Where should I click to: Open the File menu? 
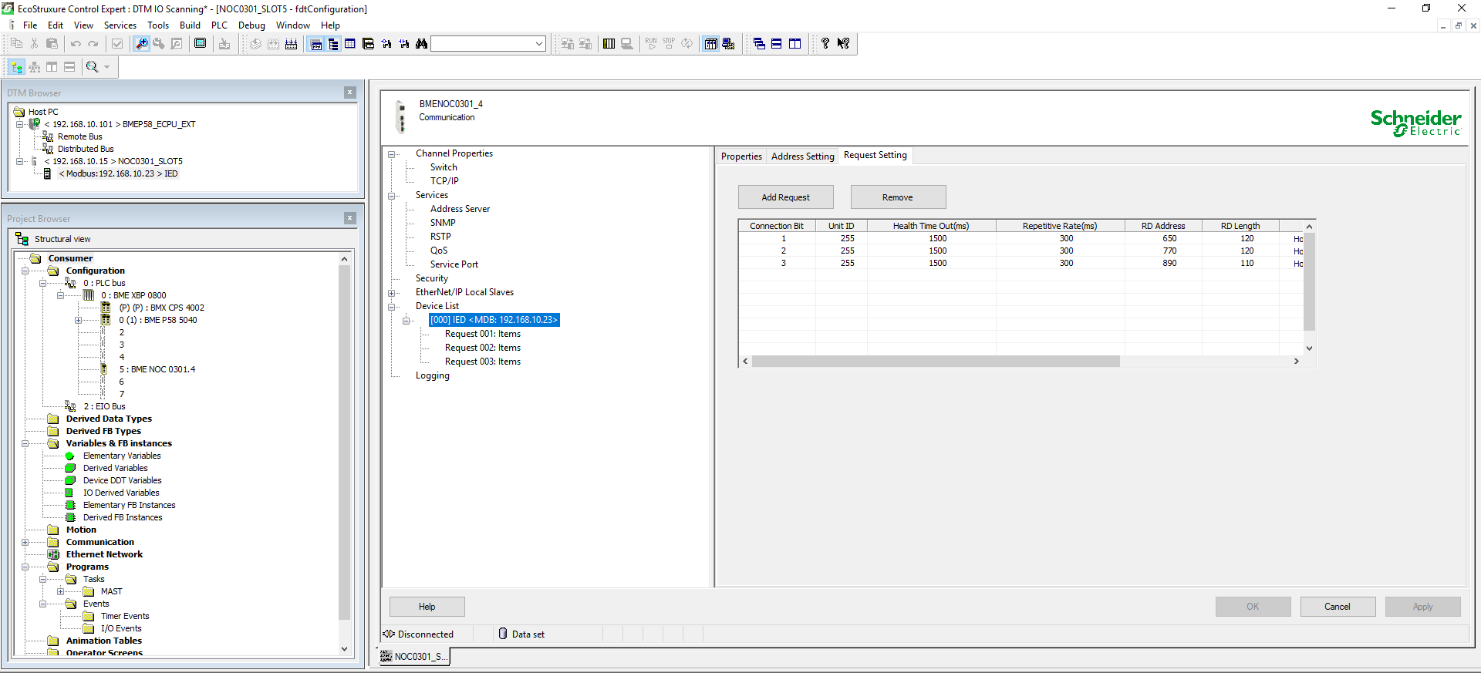(30, 25)
